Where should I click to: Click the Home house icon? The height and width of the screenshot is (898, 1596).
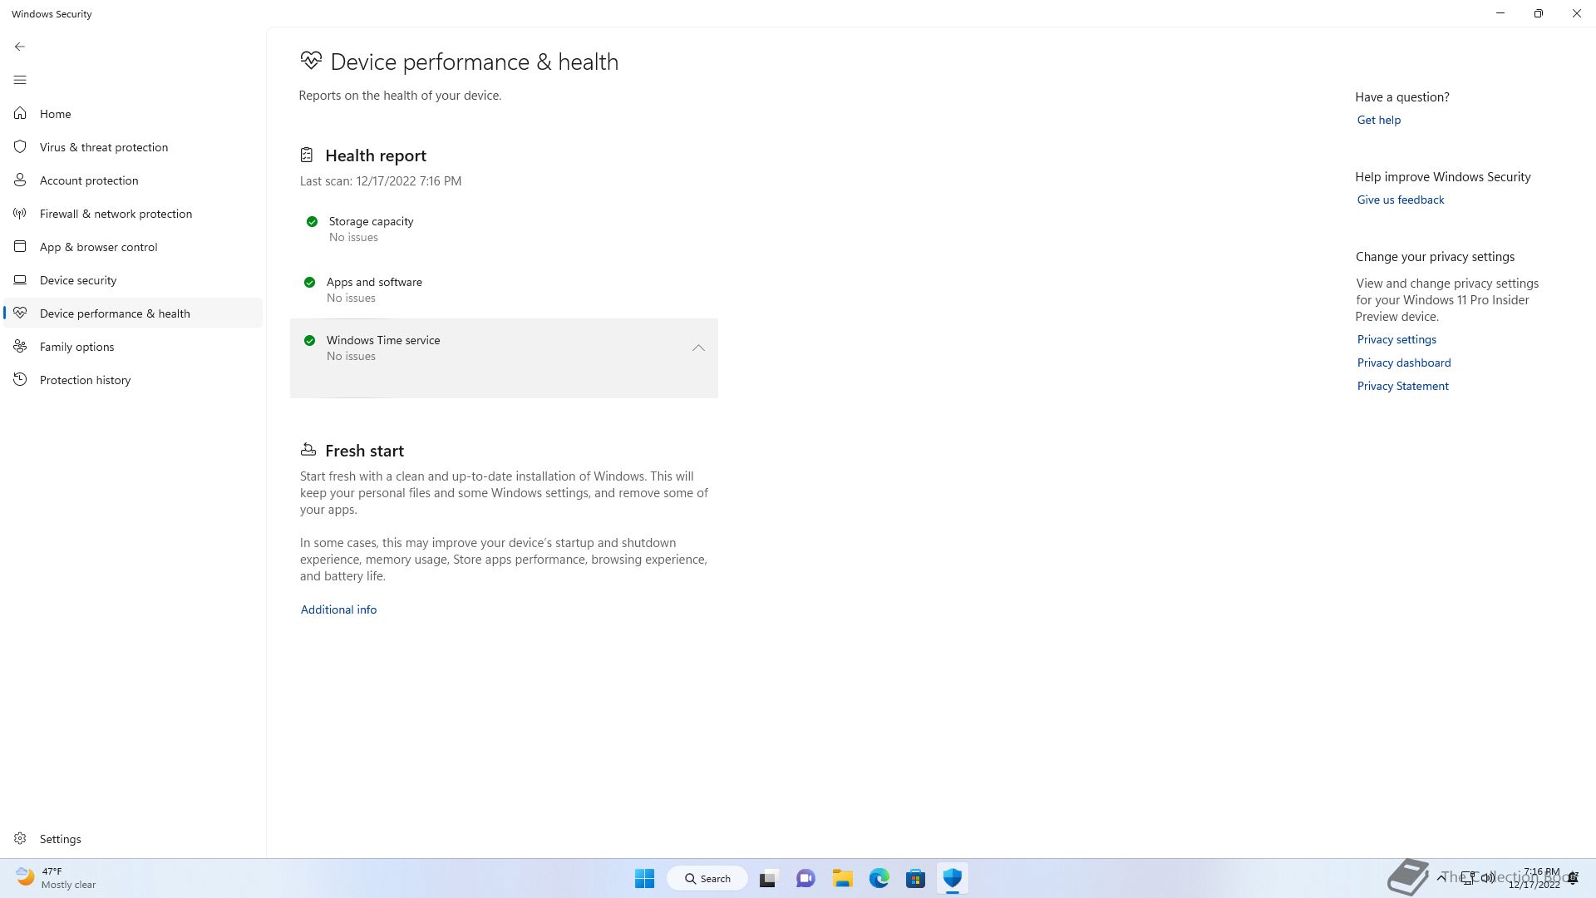pyautogui.click(x=20, y=114)
